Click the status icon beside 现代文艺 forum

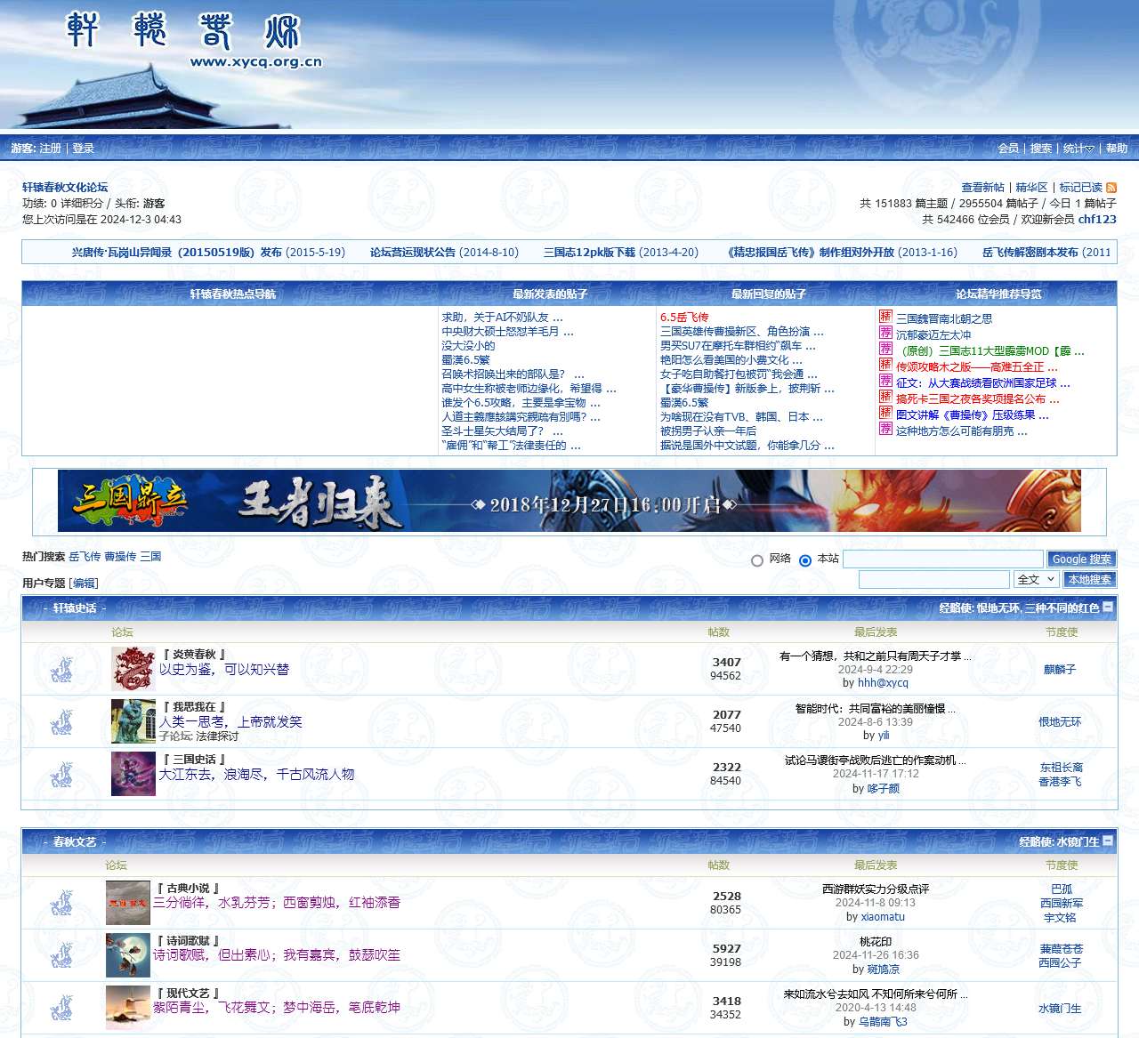click(61, 1008)
